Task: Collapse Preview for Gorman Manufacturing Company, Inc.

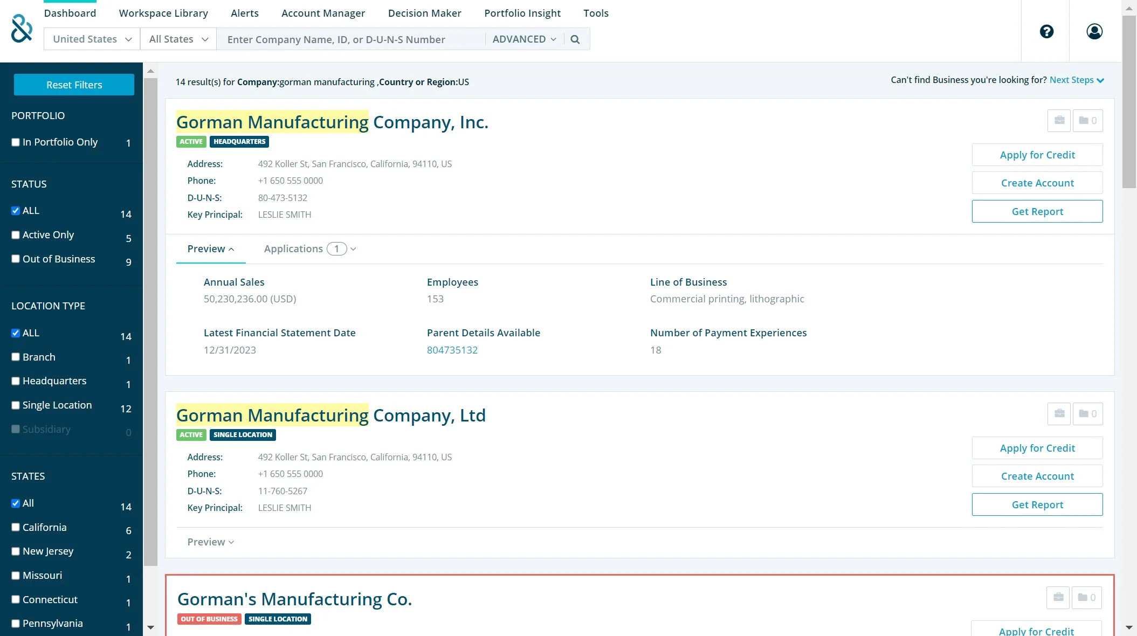Action: (211, 249)
